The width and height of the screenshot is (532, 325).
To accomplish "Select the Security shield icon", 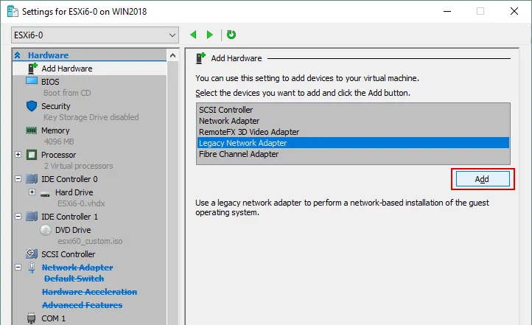I will click(x=32, y=106).
